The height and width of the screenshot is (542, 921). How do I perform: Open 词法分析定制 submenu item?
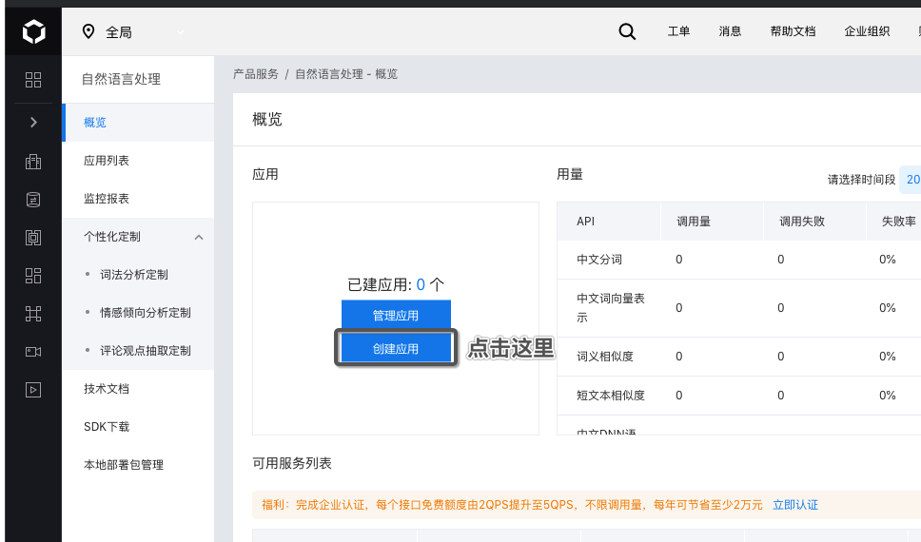(x=134, y=275)
